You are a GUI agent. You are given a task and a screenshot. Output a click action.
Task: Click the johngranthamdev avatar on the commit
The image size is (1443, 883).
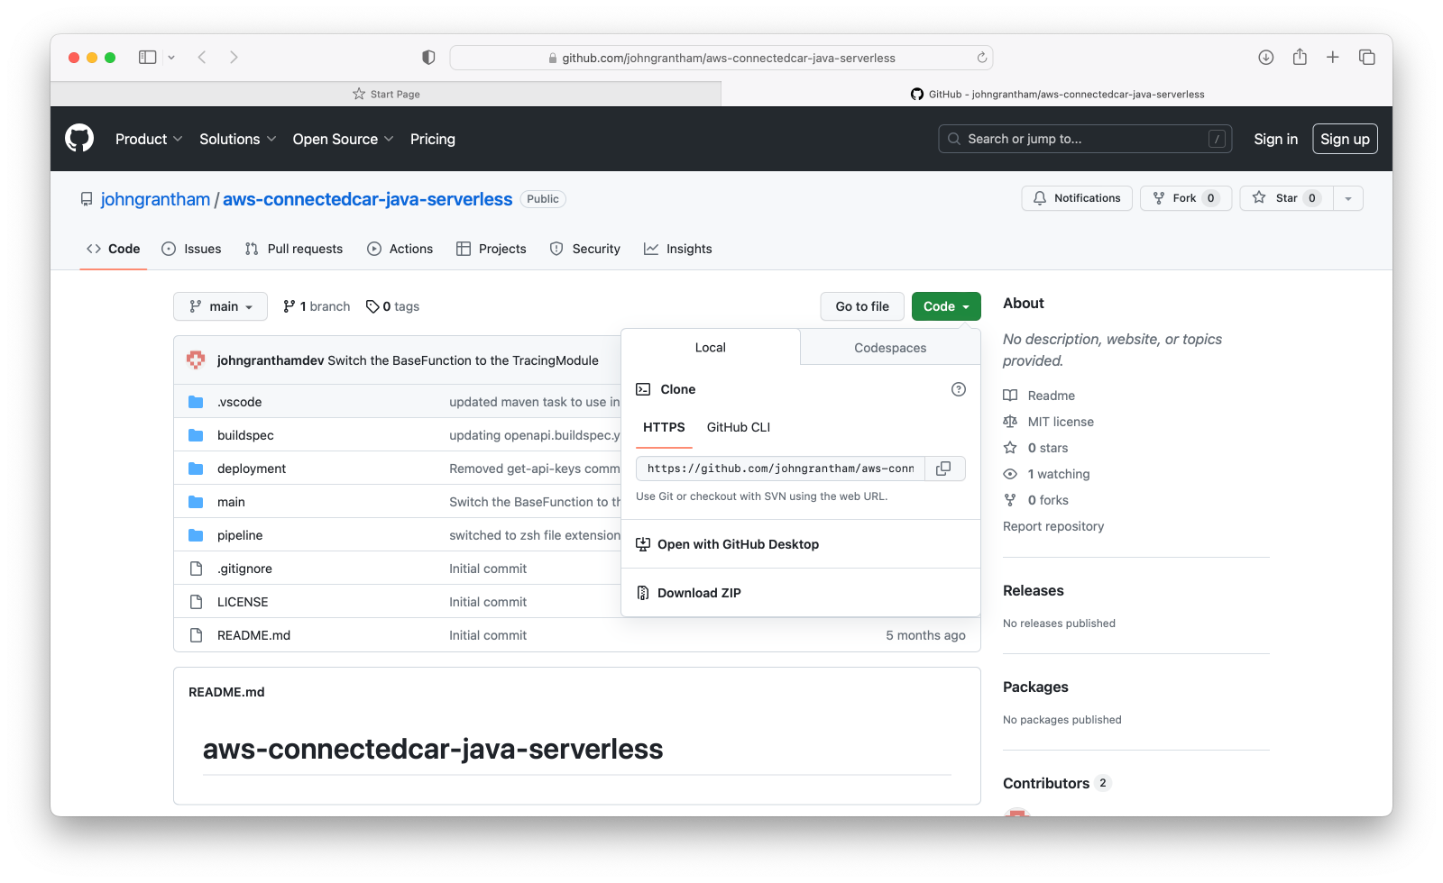pyautogui.click(x=196, y=360)
